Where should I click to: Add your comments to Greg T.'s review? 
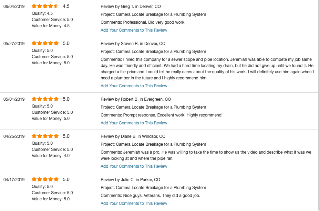134,30
